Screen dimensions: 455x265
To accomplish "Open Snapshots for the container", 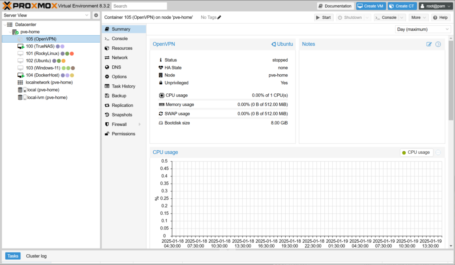I will click(122, 115).
